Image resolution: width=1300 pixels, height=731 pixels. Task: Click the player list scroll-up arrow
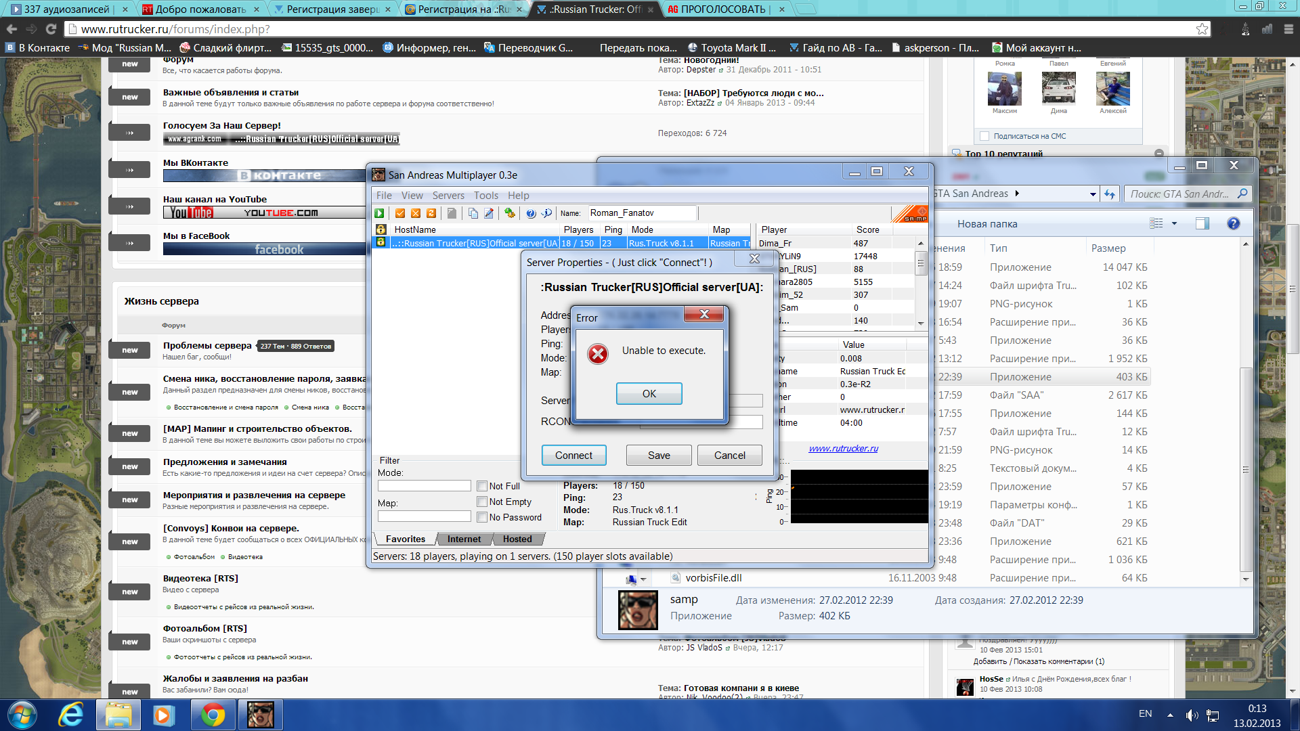point(921,243)
